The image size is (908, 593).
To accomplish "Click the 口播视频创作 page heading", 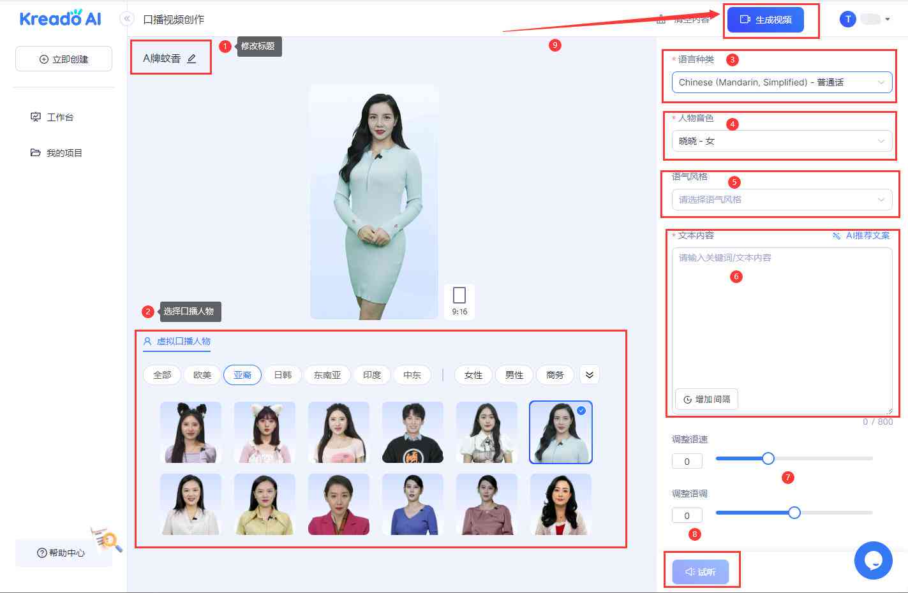I will click(x=174, y=20).
